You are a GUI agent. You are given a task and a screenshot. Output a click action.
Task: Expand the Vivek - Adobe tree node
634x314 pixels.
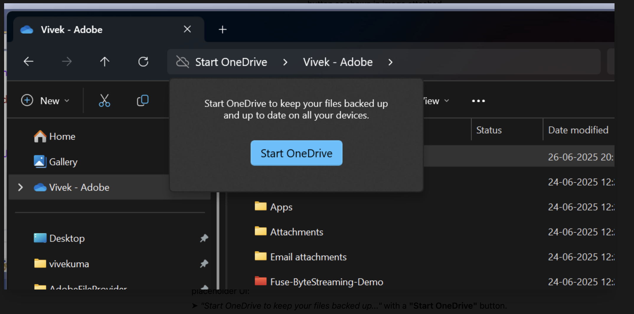coord(20,187)
